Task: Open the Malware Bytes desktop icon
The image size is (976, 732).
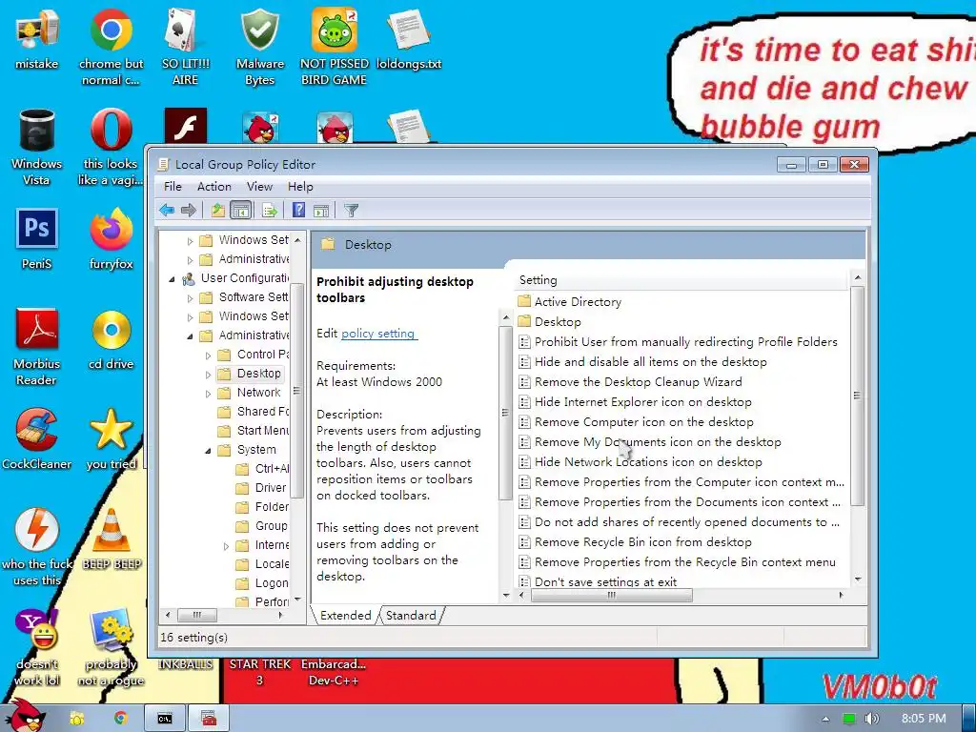Action: (x=259, y=48)
